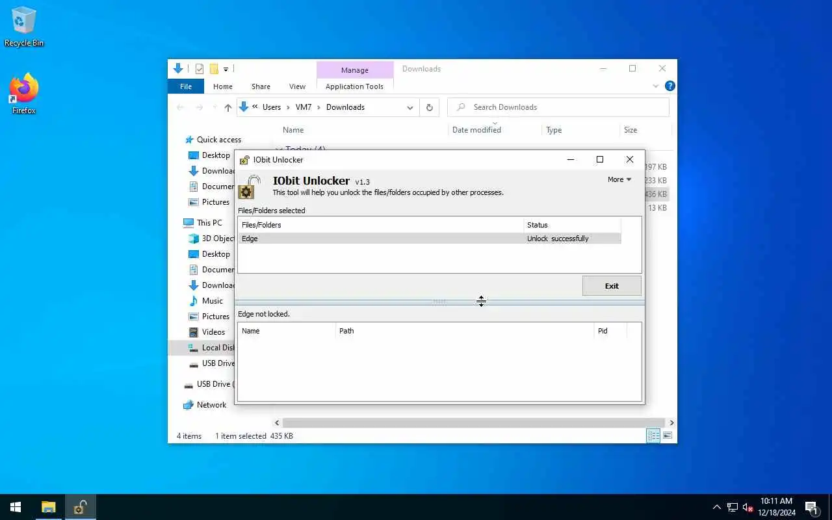Click the horizontal scrollbar left arrow
The height and width of the screenshot is (520, 832).
[x=278, y=422]
